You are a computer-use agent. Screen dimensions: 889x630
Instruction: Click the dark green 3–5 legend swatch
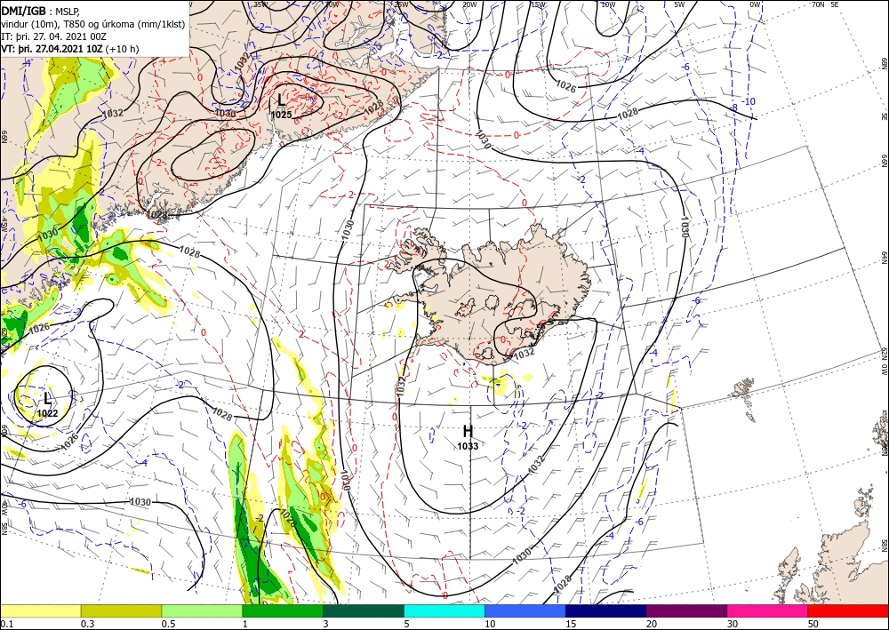click(x=364, y=610)
